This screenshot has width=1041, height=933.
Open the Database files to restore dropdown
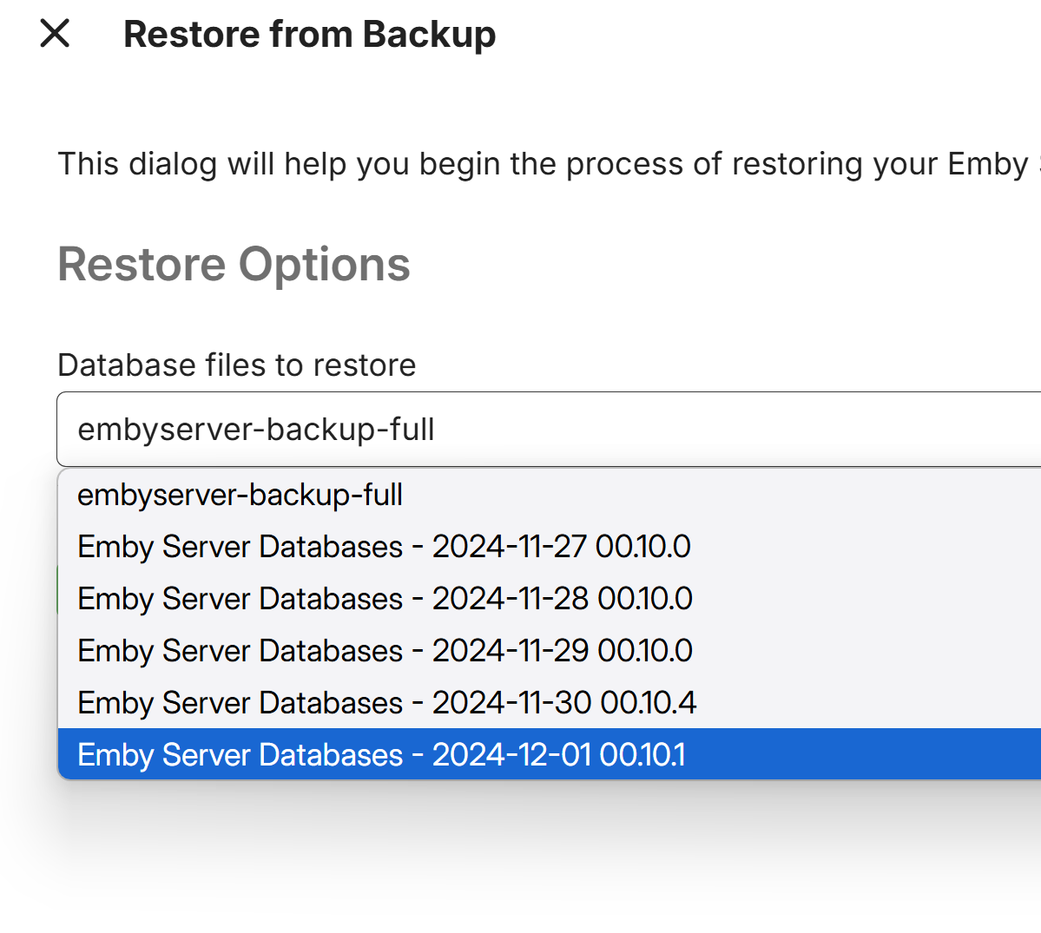click(549, 430)
